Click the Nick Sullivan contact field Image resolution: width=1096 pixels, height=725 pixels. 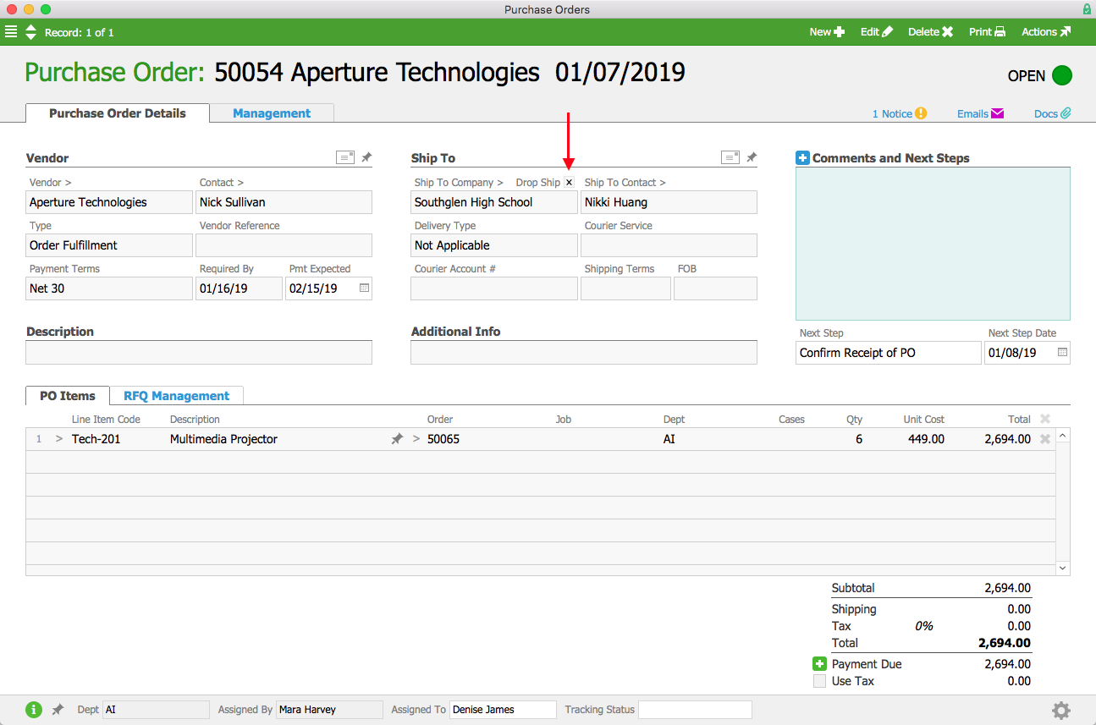point(284,202)
